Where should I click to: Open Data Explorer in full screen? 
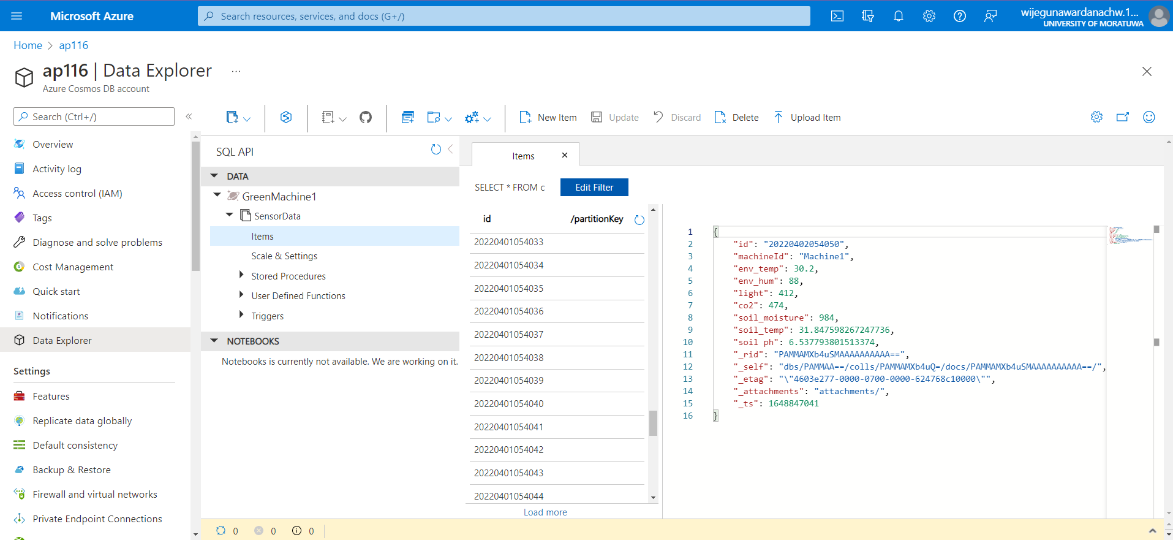click(x=1123, y=117)
